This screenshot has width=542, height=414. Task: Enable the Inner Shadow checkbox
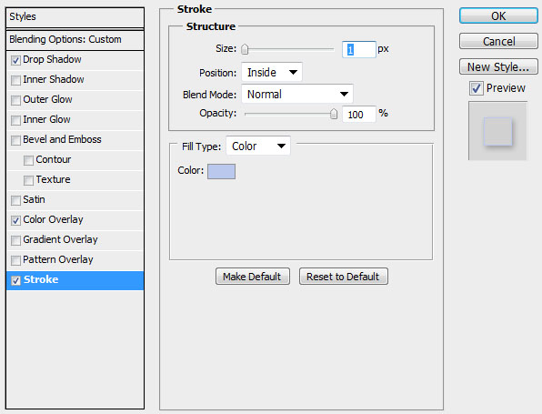[x=15, y=80]
